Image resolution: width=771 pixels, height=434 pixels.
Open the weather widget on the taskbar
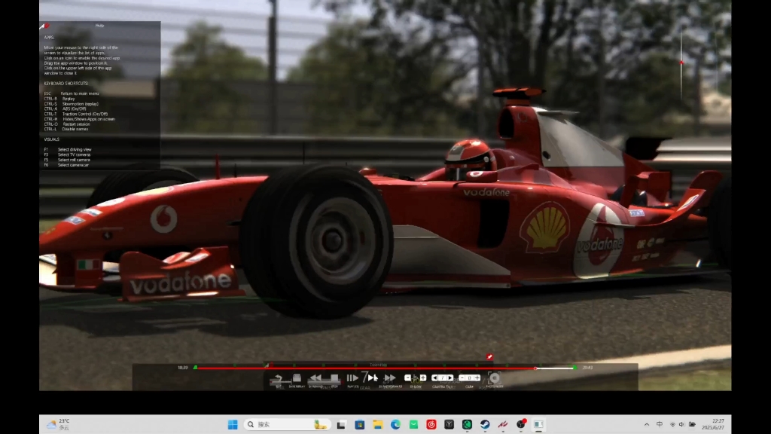click(x=58, y=424)
